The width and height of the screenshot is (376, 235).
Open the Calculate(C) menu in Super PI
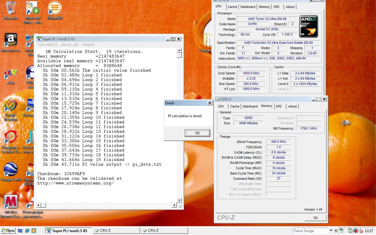point(48,45)
